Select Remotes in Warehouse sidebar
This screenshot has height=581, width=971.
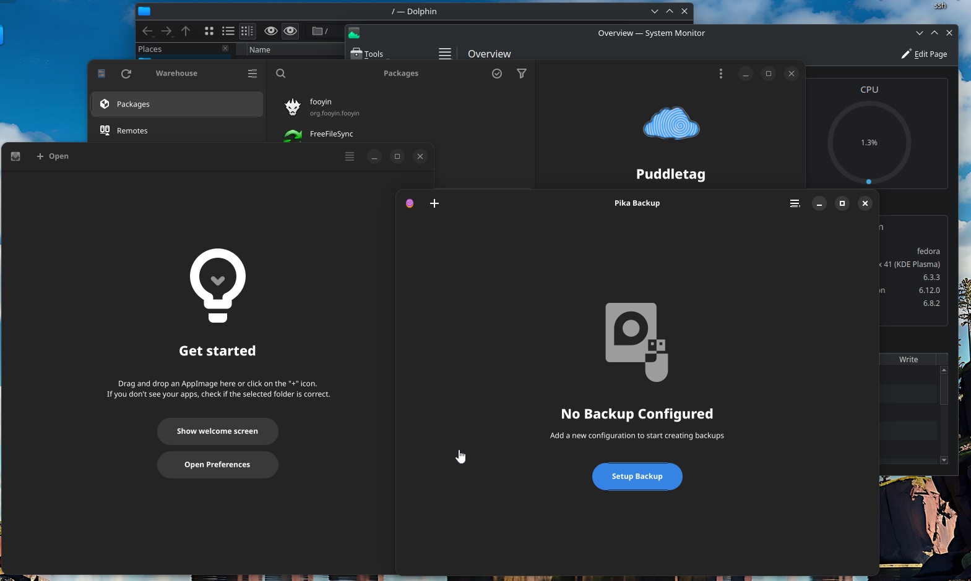click(177, 130)
